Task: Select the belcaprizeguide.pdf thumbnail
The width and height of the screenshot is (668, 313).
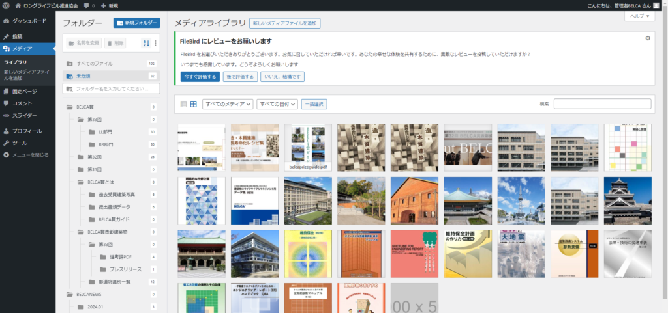Action: (x=308, y=147)
